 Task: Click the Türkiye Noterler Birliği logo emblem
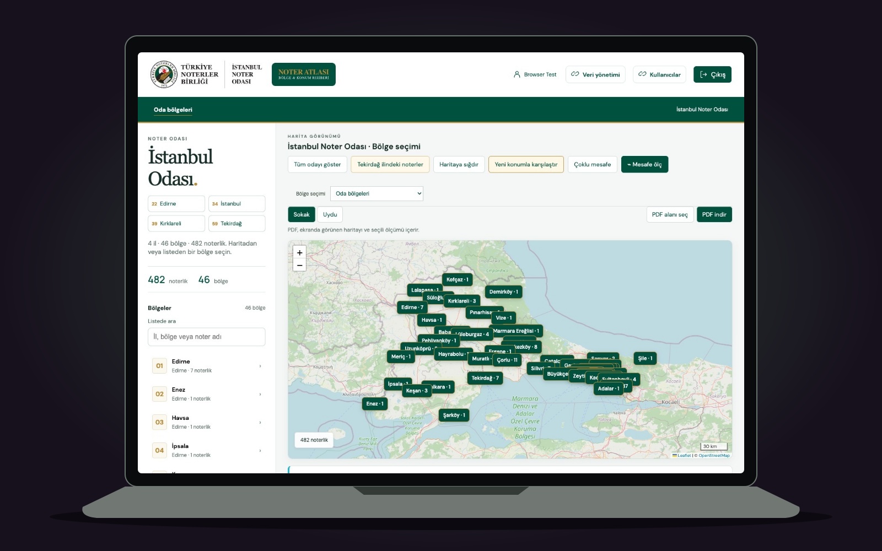coord(164,74)
